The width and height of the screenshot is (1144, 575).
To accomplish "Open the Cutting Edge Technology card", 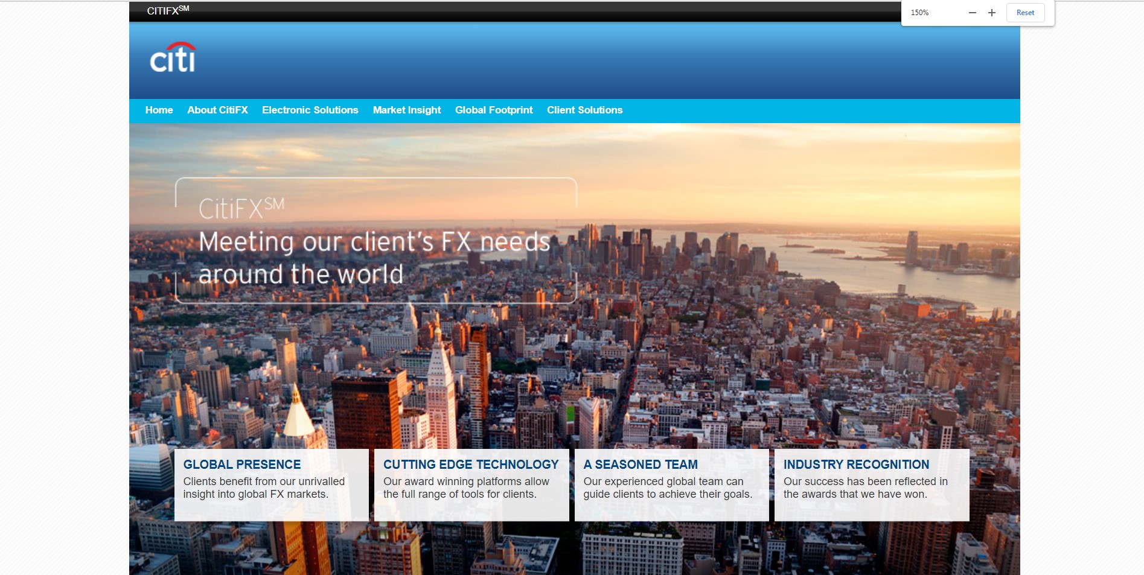I will click(471, 484).
